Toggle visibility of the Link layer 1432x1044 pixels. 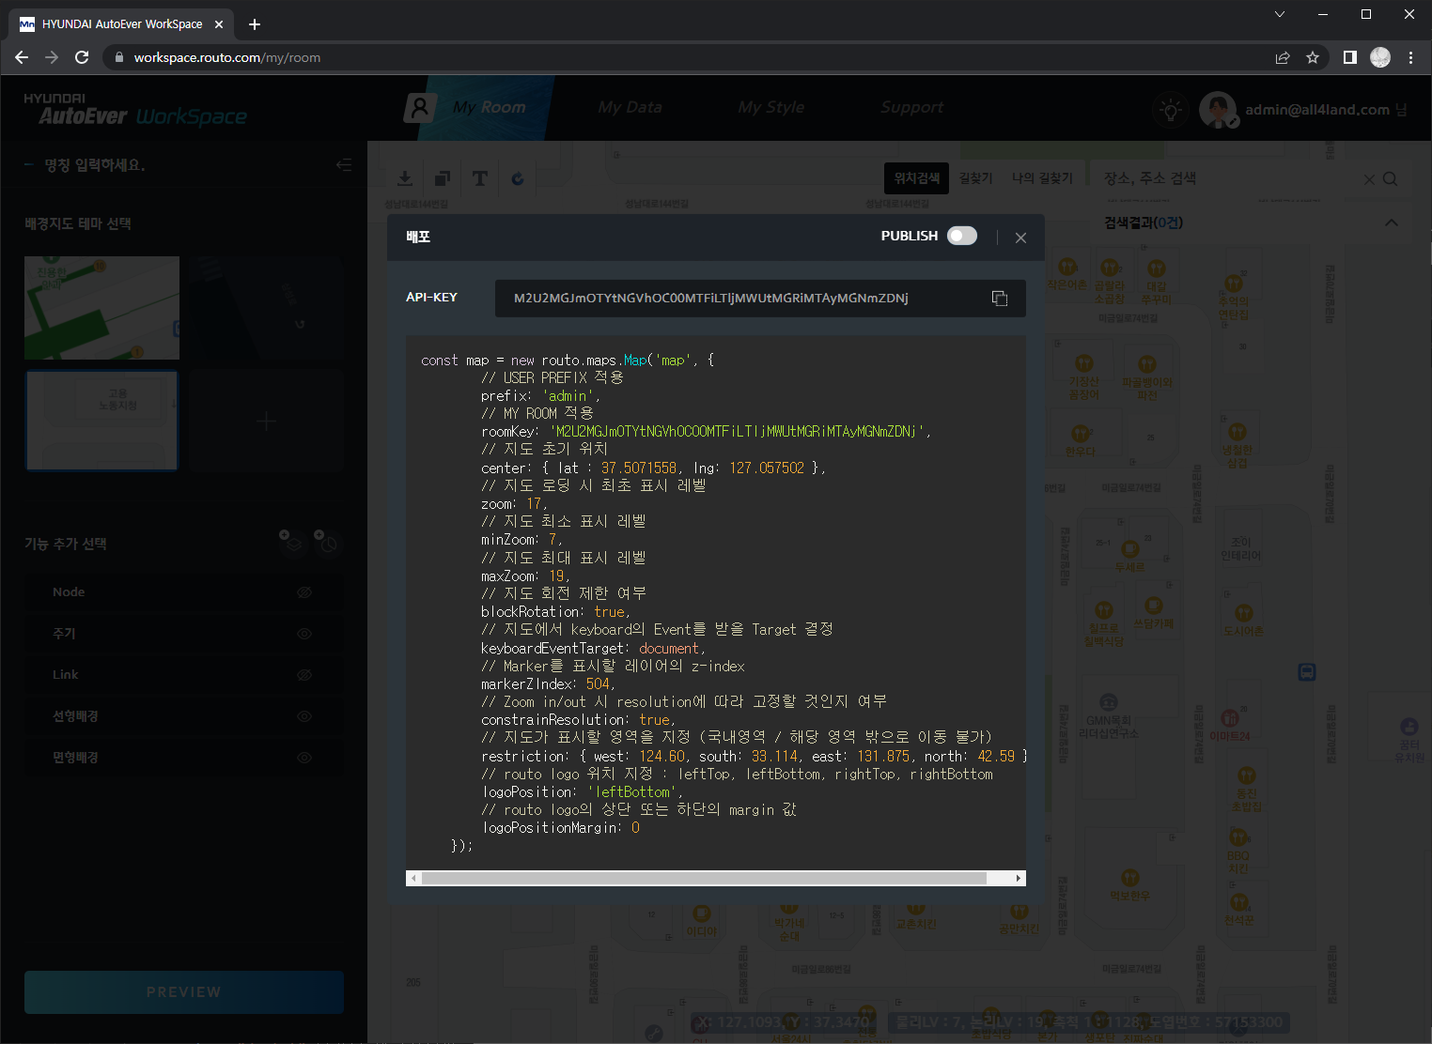point(304,675)
